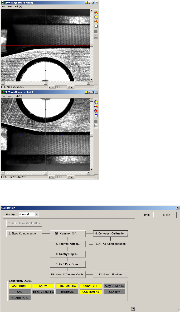Viewport: 180px width, 312px height.
Task: Open Help(H) menu in upper SMVision window
Action: [x=18, y=7]
